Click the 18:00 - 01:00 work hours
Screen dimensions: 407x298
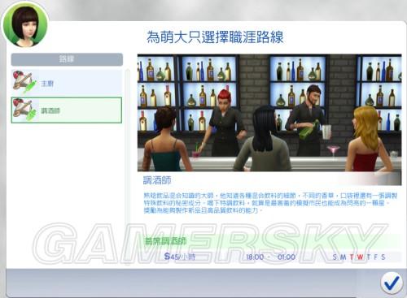270,257
